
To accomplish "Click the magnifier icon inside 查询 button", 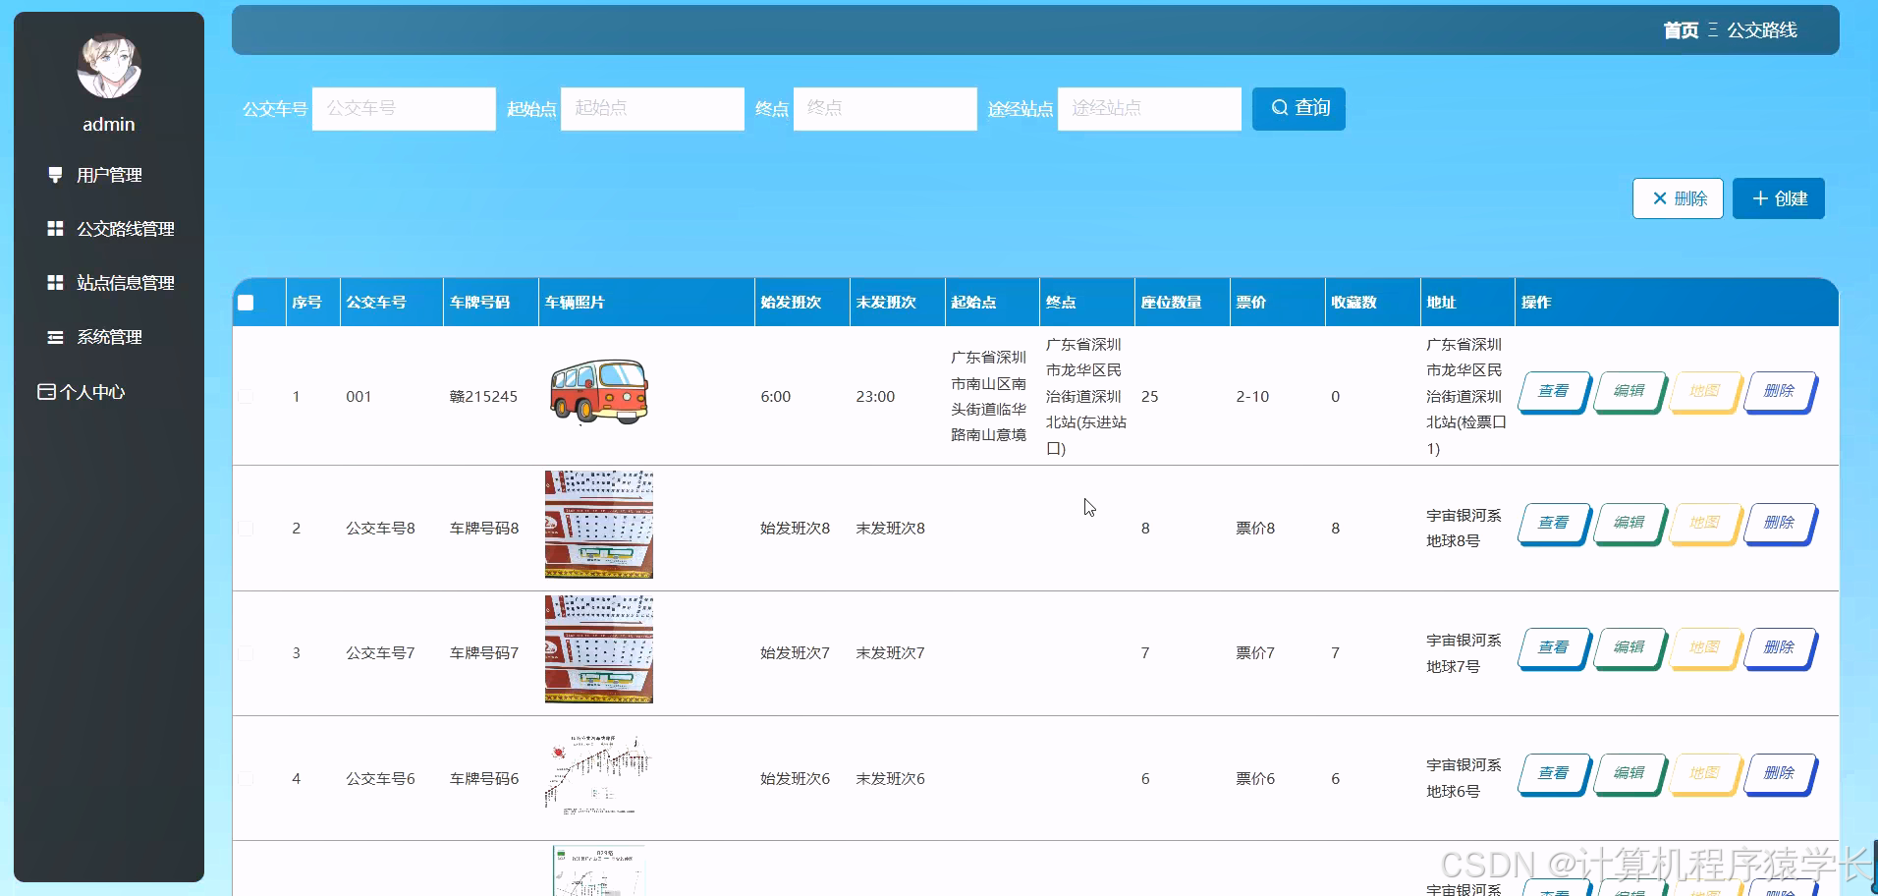I will tap(1278, 108).
